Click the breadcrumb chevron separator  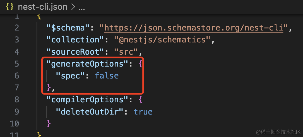coord(74,7)
